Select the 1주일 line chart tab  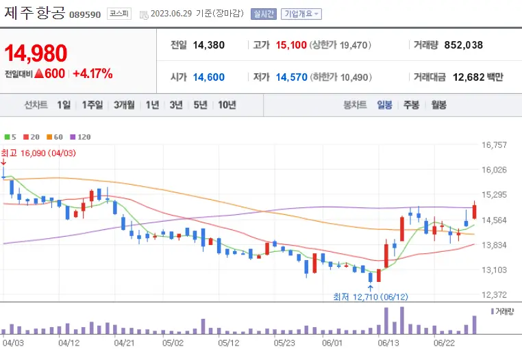[x=92, y=105]
